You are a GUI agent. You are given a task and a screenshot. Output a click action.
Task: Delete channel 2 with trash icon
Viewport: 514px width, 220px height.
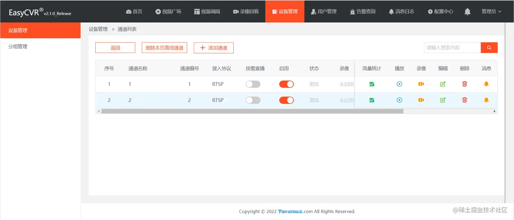465,100
